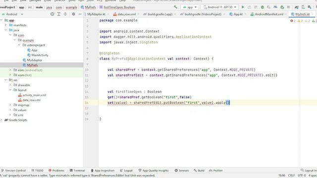This screenshot has height=178, width=317.
Task: Open App Quality Insights tool window
Action: [154, 171]
